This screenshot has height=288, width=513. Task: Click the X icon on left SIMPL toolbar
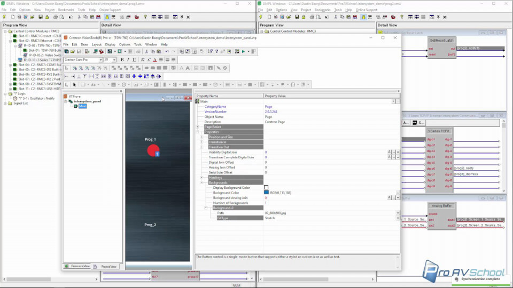click(x=188, y=17)
